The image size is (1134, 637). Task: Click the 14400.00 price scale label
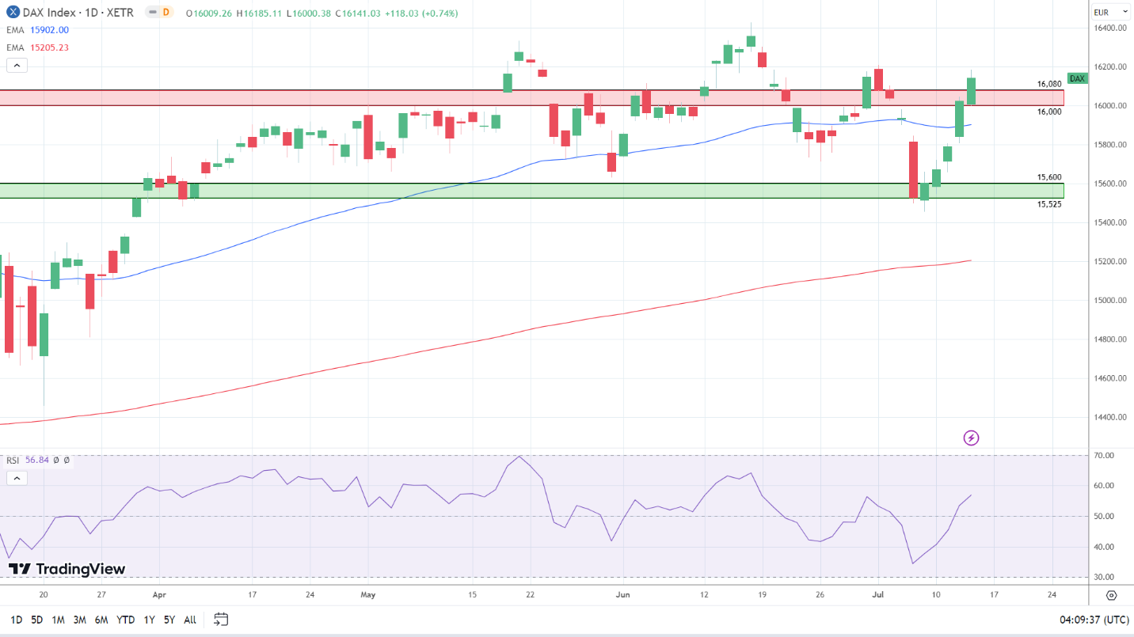(1111, 417)
